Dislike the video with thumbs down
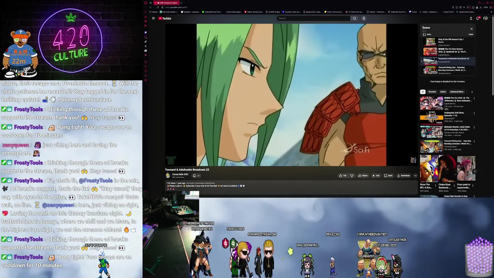Viewport: 494px width, 278px height. point(352,176)
